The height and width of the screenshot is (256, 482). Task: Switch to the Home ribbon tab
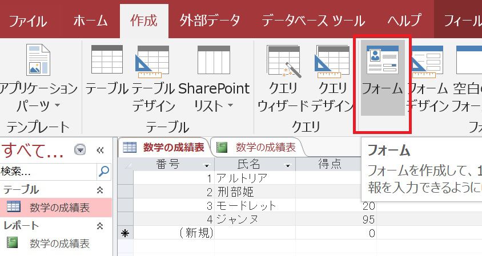pyautogui.click(x=90, y=21)
